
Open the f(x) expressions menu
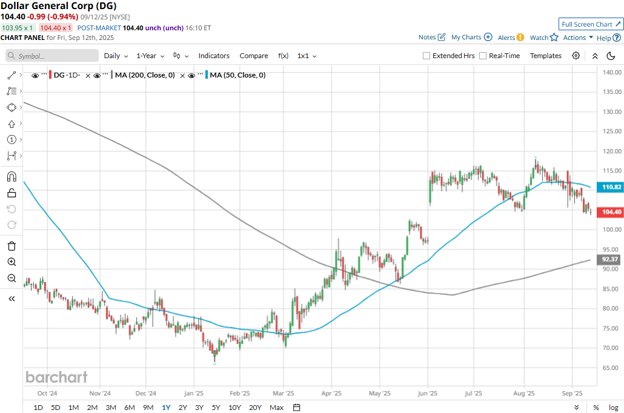284,56
